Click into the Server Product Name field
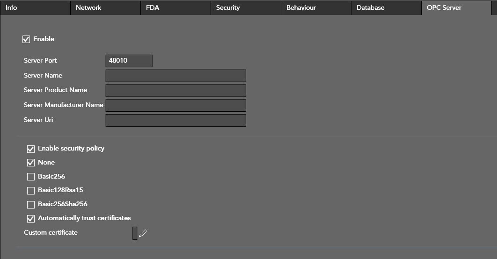497x259 pixels. pyautogui.click(x=175, y=90)
